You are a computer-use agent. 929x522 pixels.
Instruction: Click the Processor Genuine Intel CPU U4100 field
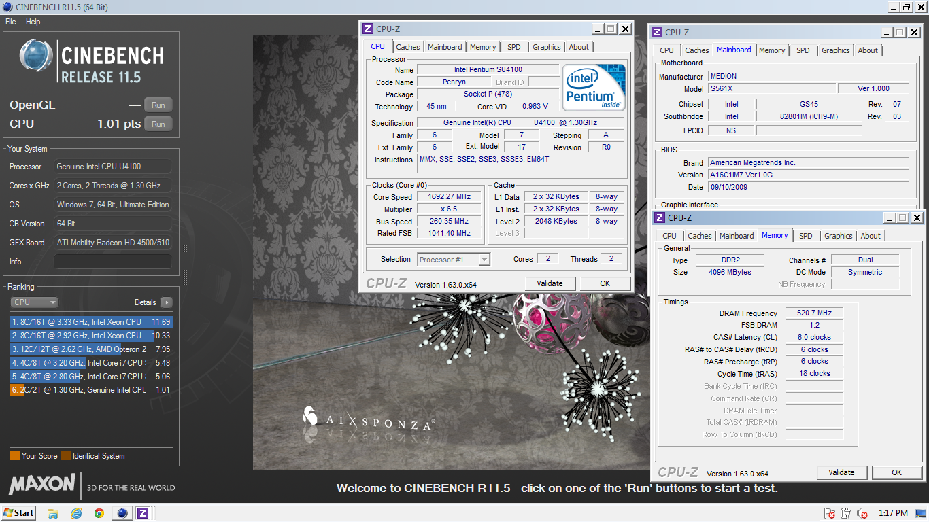tap(112, 167)
